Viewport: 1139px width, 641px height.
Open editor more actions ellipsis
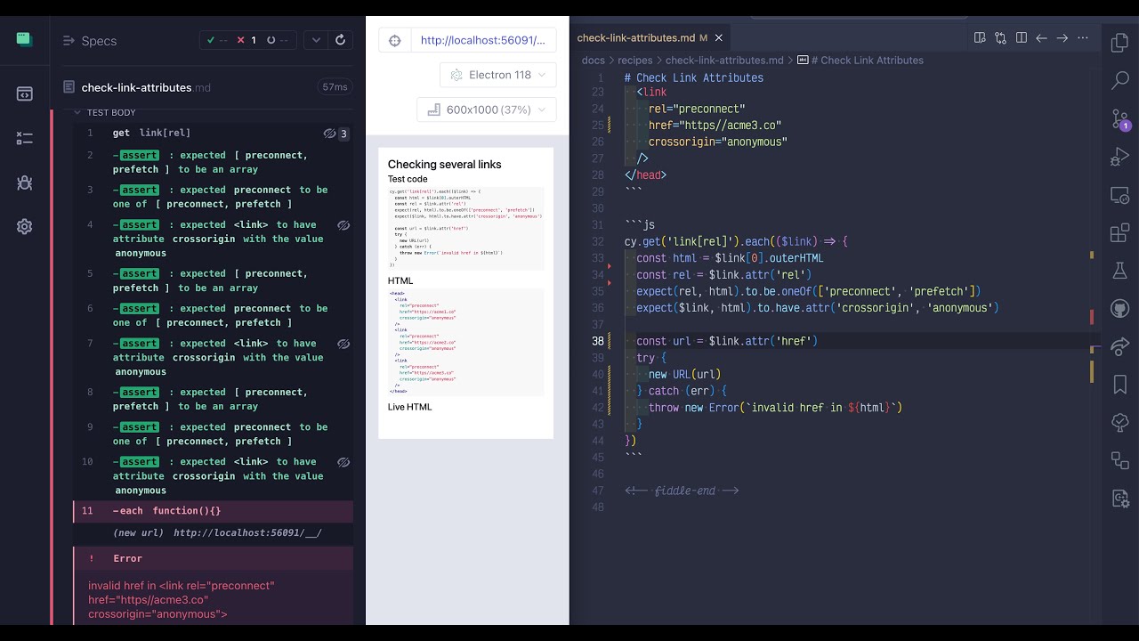[x=1083, y=38]
